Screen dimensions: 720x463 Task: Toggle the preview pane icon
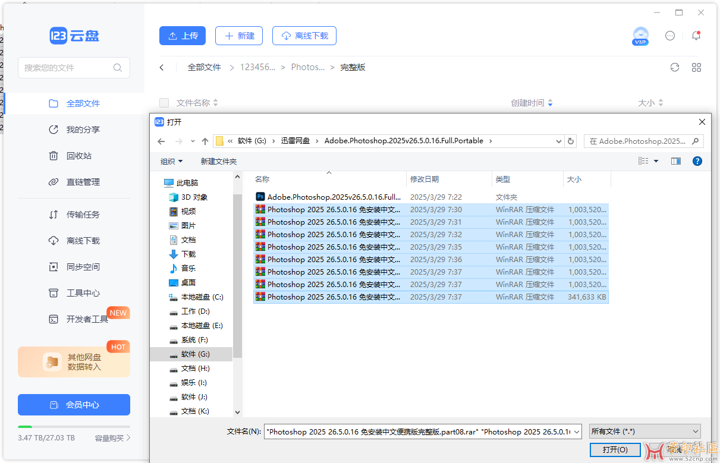pos(676,161)
